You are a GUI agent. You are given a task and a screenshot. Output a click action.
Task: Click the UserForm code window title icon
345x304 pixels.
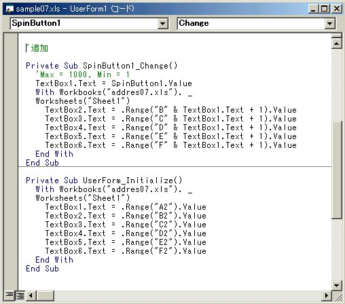(10, 9)
